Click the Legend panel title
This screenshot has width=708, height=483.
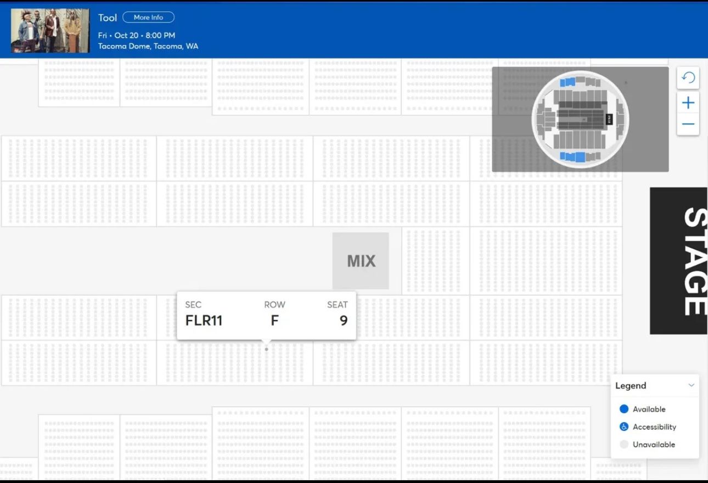[631, 386]
